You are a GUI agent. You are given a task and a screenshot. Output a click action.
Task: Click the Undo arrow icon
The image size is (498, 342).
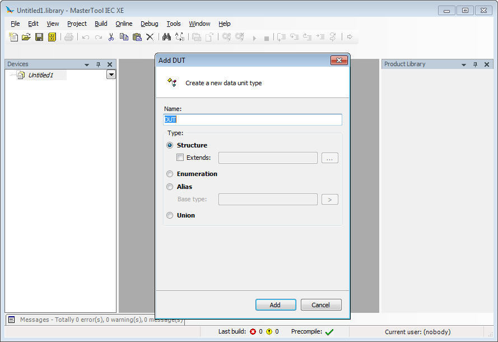coord(86,37)
